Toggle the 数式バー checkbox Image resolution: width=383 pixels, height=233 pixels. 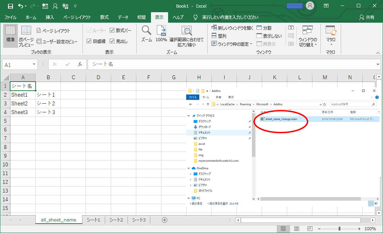coord(112,31)
